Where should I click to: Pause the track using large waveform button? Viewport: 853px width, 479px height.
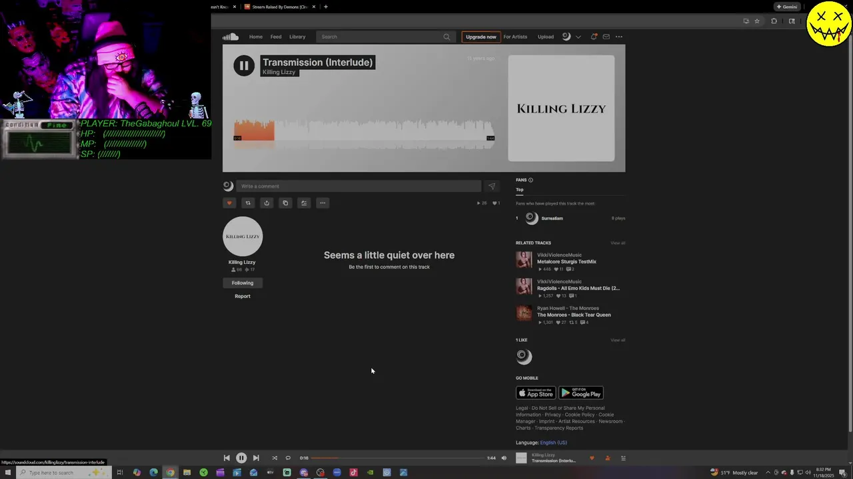244,65
